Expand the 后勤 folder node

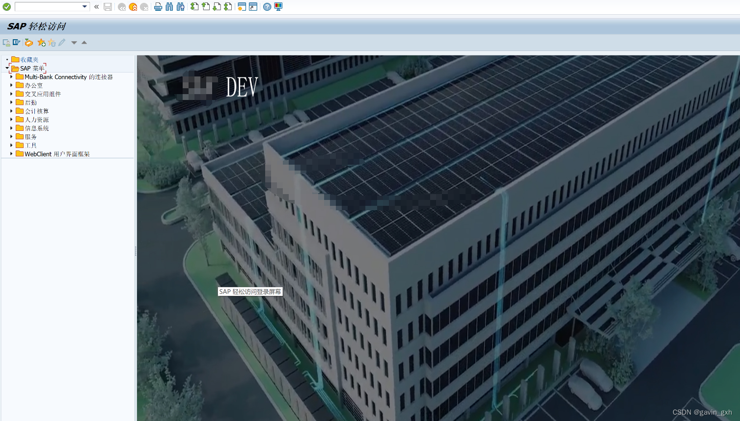(11, 102)
